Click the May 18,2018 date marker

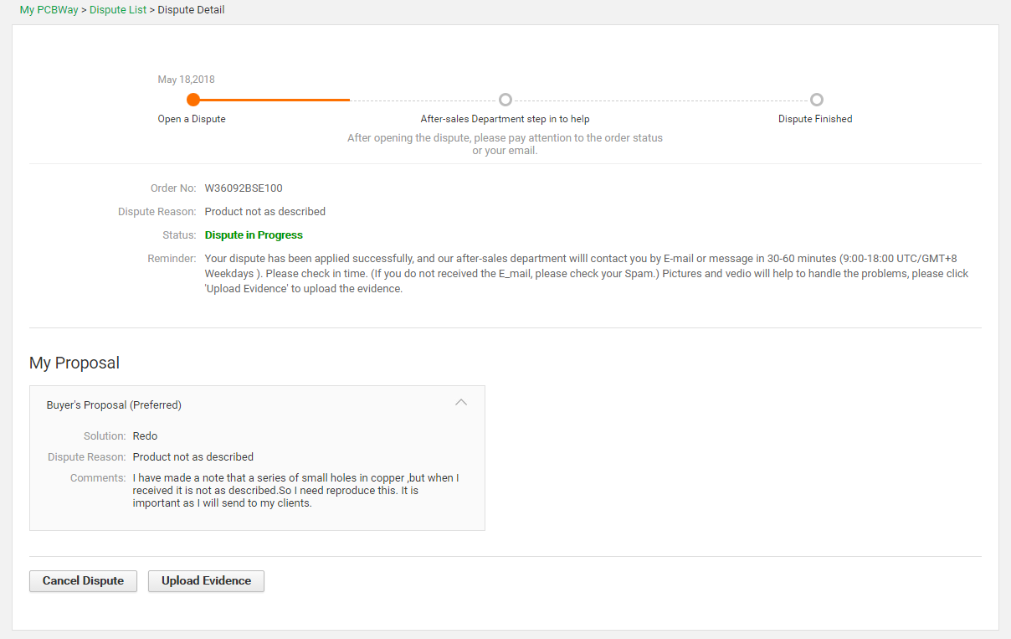pyautogui.click(x=186, y=79)
